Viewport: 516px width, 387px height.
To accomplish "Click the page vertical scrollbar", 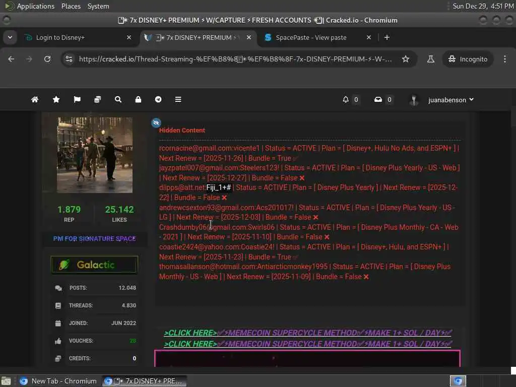I will (x=513, y=238).
